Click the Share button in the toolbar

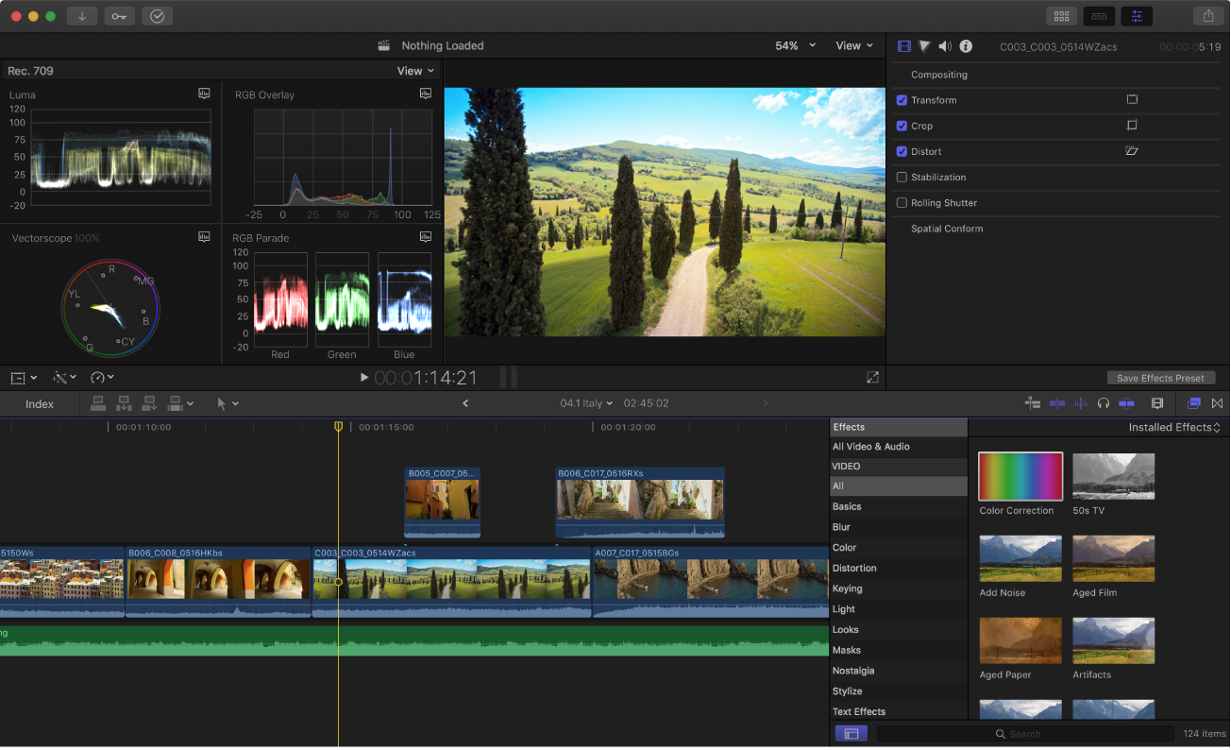pos(1207,15)
